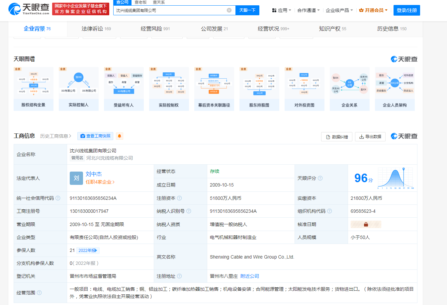This screenshot has width=447, height=305.
Task: Open the 股东持股图 diagram thumbnail
Action: [x=259, y=89]
